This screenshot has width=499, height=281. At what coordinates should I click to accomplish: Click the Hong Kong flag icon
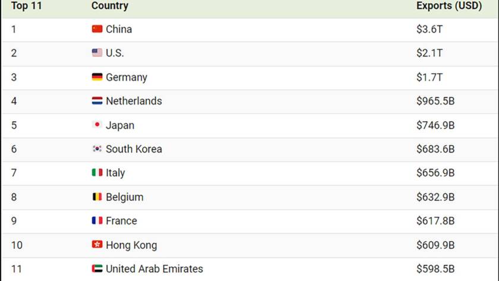tap(97, 244)
